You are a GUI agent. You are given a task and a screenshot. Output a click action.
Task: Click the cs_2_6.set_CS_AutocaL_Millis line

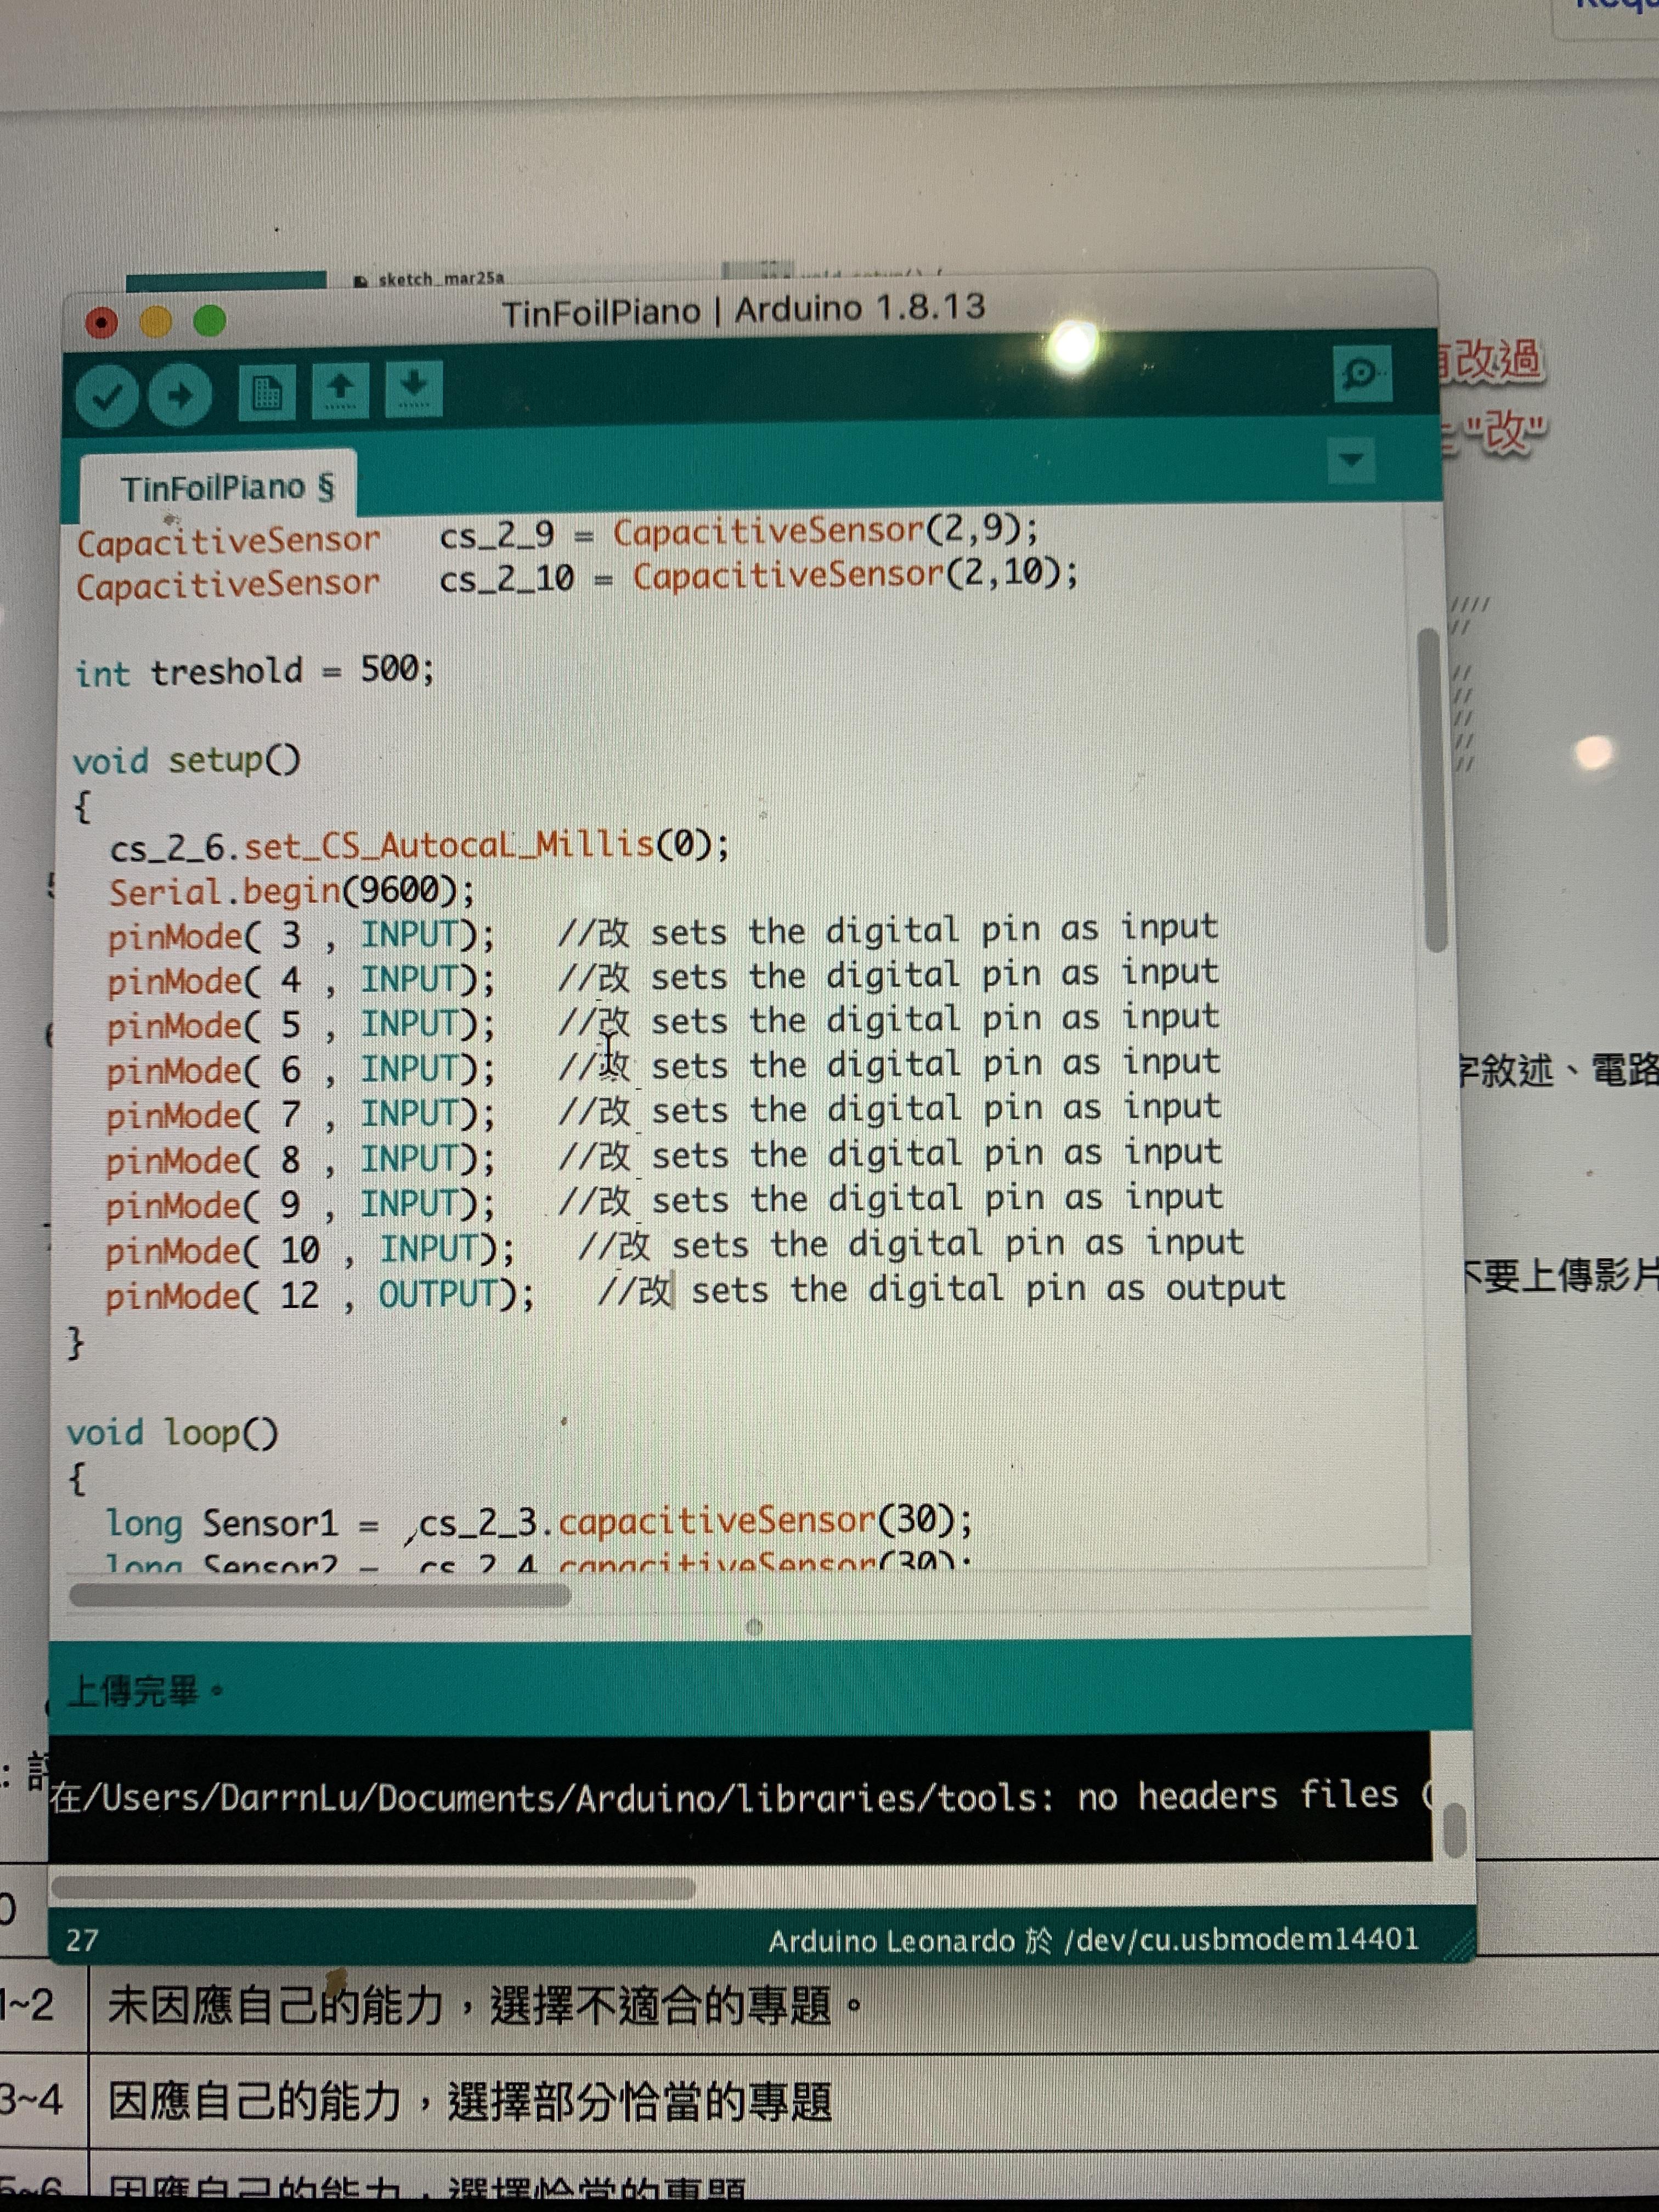(x=419, y=847)
